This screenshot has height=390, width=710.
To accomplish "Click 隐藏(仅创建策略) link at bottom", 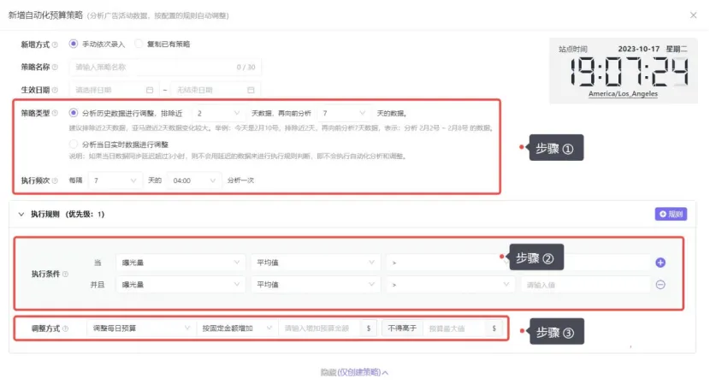I will click(x=354, y=372).
